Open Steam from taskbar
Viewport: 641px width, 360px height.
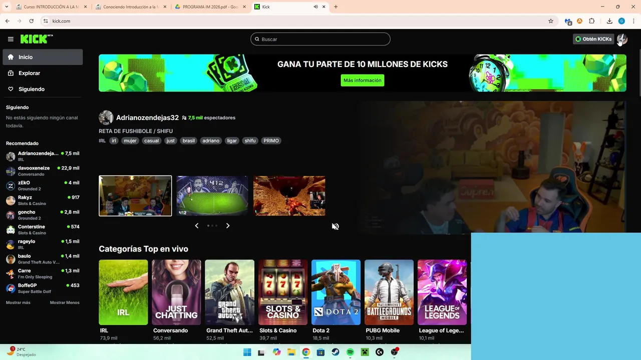point(336,352)
